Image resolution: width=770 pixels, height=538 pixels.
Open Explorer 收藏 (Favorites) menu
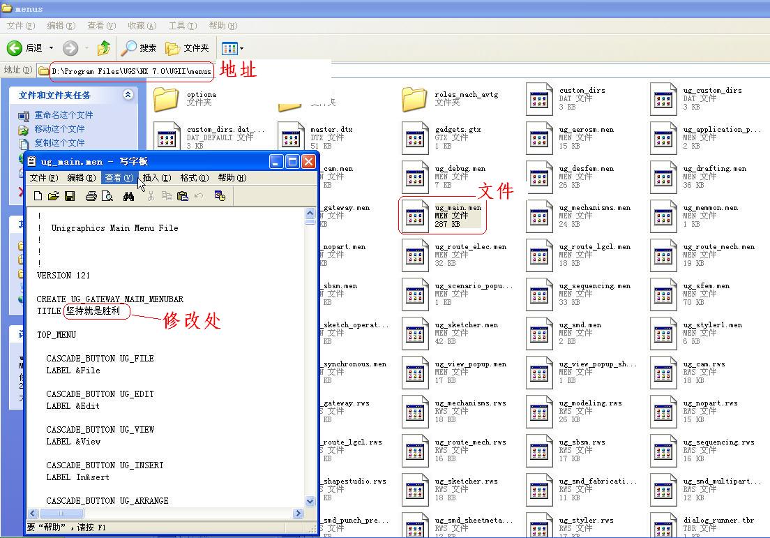click(142, 26)
